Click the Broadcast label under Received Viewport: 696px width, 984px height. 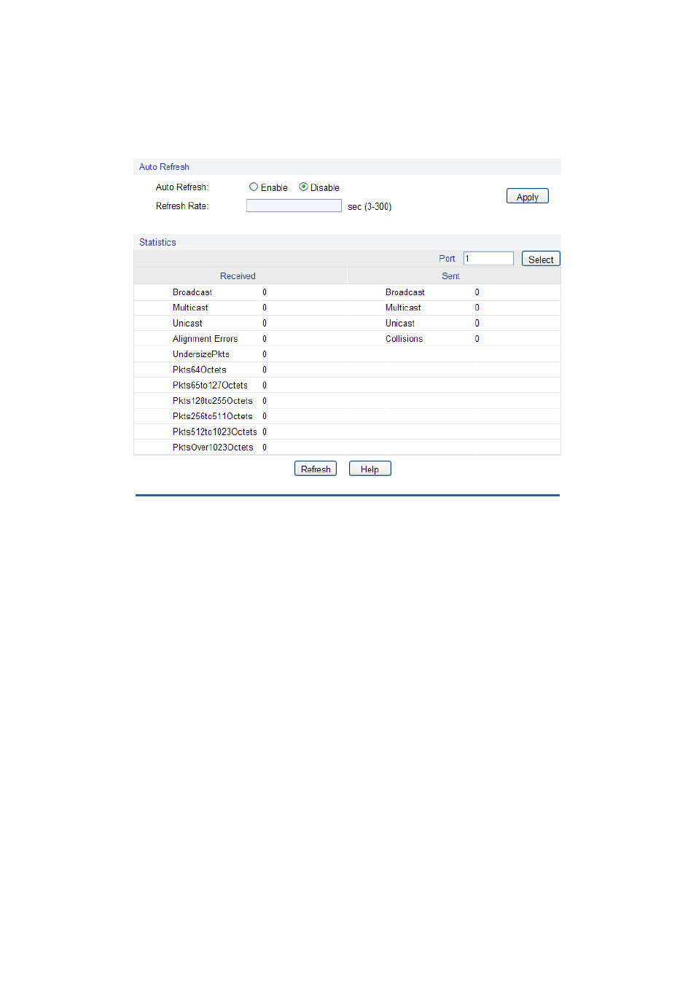click(x=192, y=292)
